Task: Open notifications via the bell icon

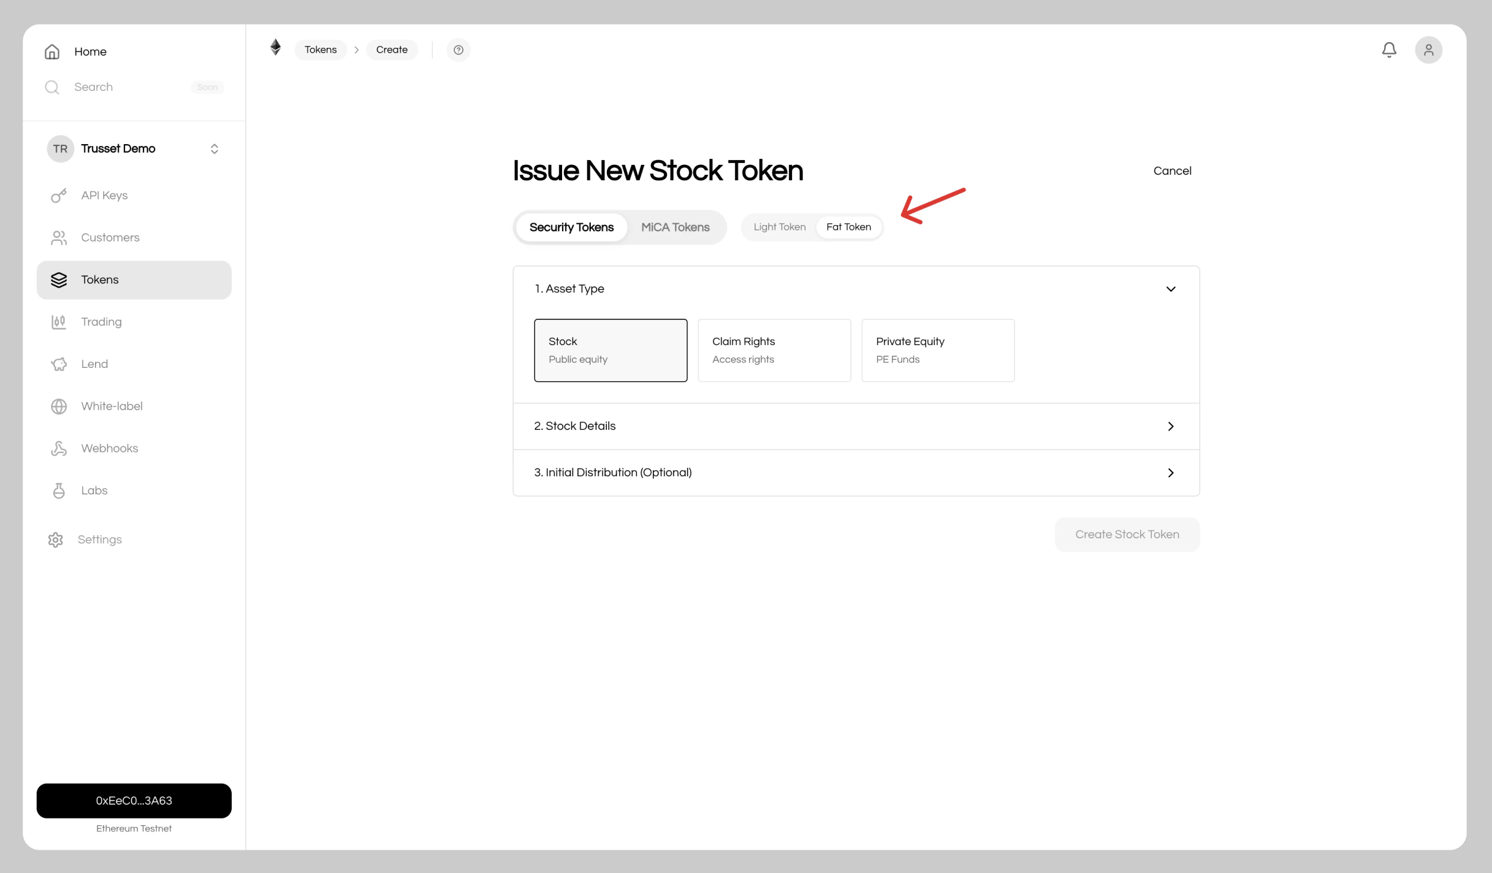Action: coord(1389,50)
